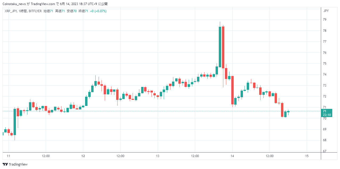Click date marker 15 on time axis
This screenshot has width=340, height=169.
click(x=307, y=156)
